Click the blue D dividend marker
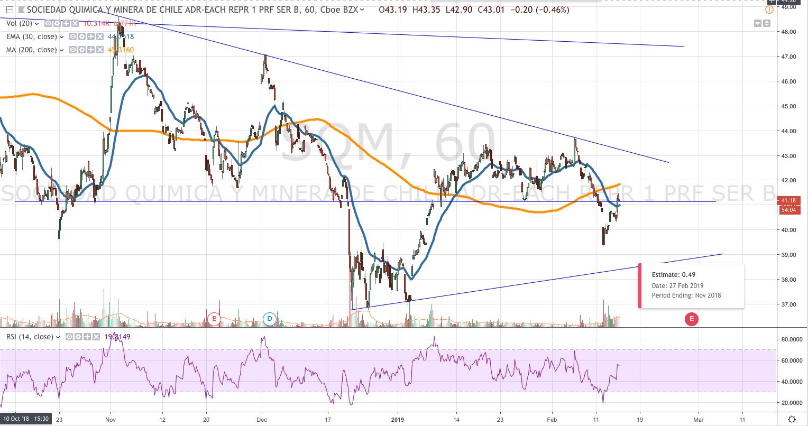This screenshot has height=426, width=808. click(x=270, y=319)
